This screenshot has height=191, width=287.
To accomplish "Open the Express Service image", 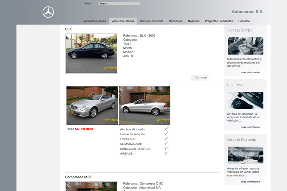I will (246, 46).
